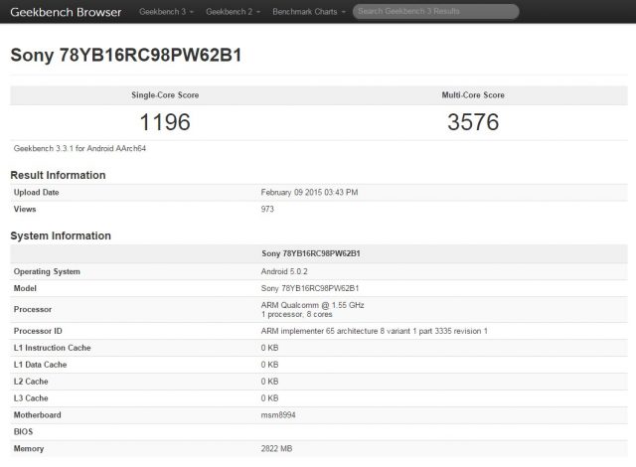Open the Benchmark Charts dropdown menu

click(x=309, y=12)
